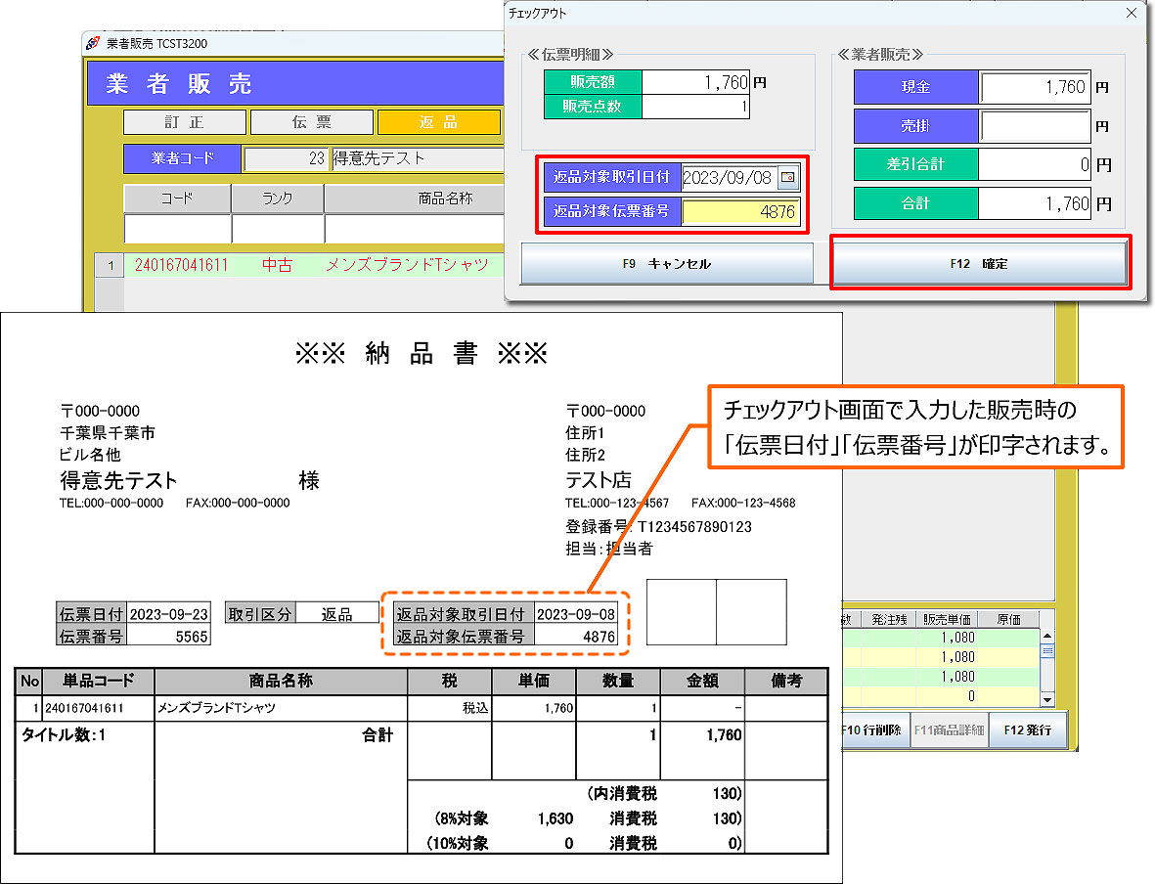Click the 返品対象取引日付 date field

pyautogui.click(x=728, y=178)
